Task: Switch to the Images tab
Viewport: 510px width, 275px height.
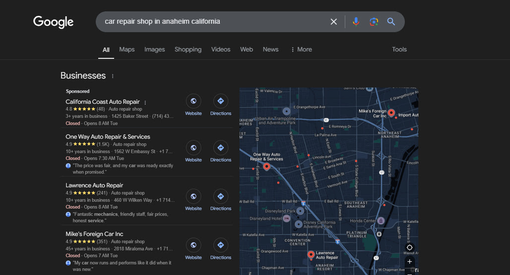Action: (154, 49)
